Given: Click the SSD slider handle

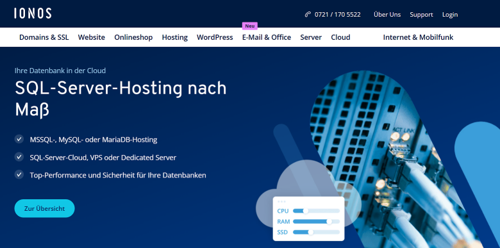Looking at the screenshot, I should [311, 233].
